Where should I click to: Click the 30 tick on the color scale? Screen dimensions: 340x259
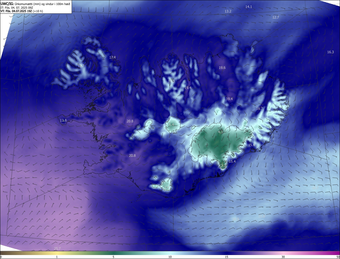(x=283, y=257)
